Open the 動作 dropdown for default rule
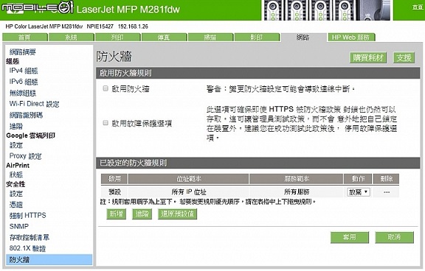 pyautogui.click(x=359, y=191)
